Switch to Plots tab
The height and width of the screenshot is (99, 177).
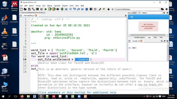pos(155,37)
